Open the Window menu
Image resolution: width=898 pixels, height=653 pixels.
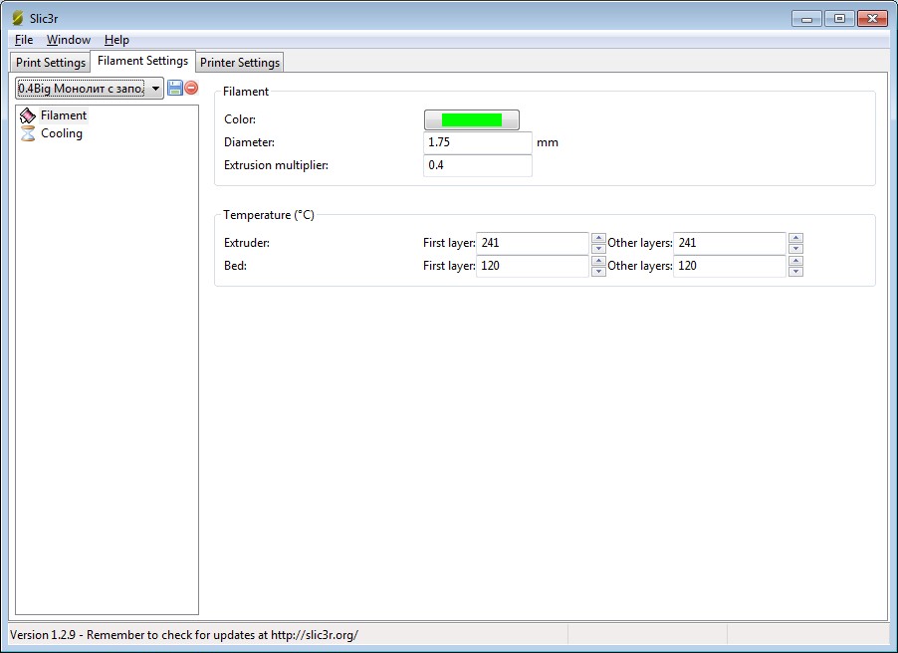[69, 40]
